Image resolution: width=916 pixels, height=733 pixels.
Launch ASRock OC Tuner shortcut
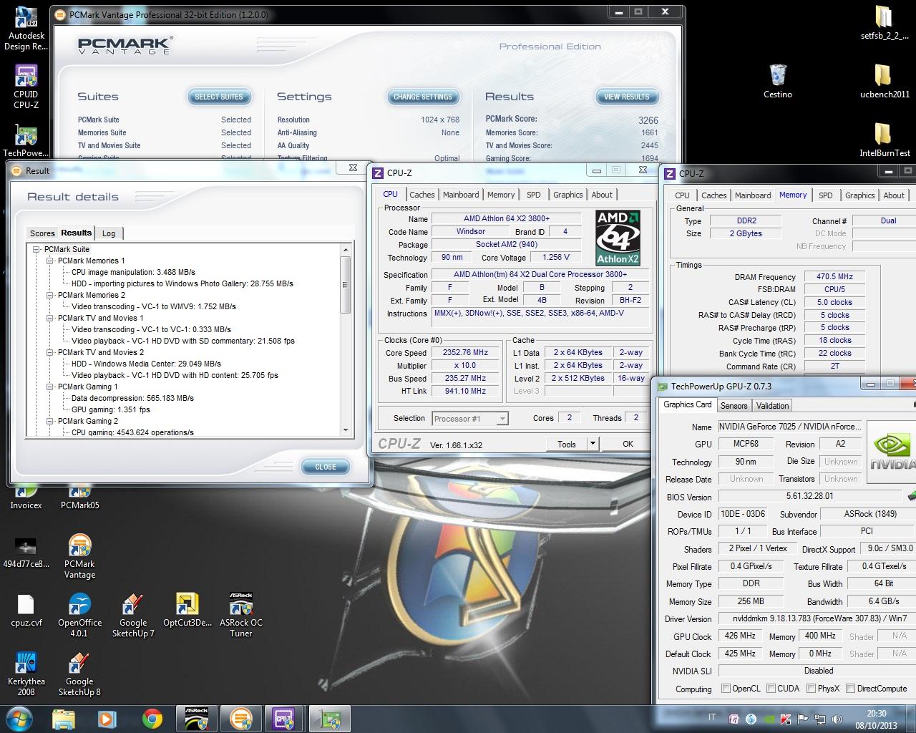(240, 616)
